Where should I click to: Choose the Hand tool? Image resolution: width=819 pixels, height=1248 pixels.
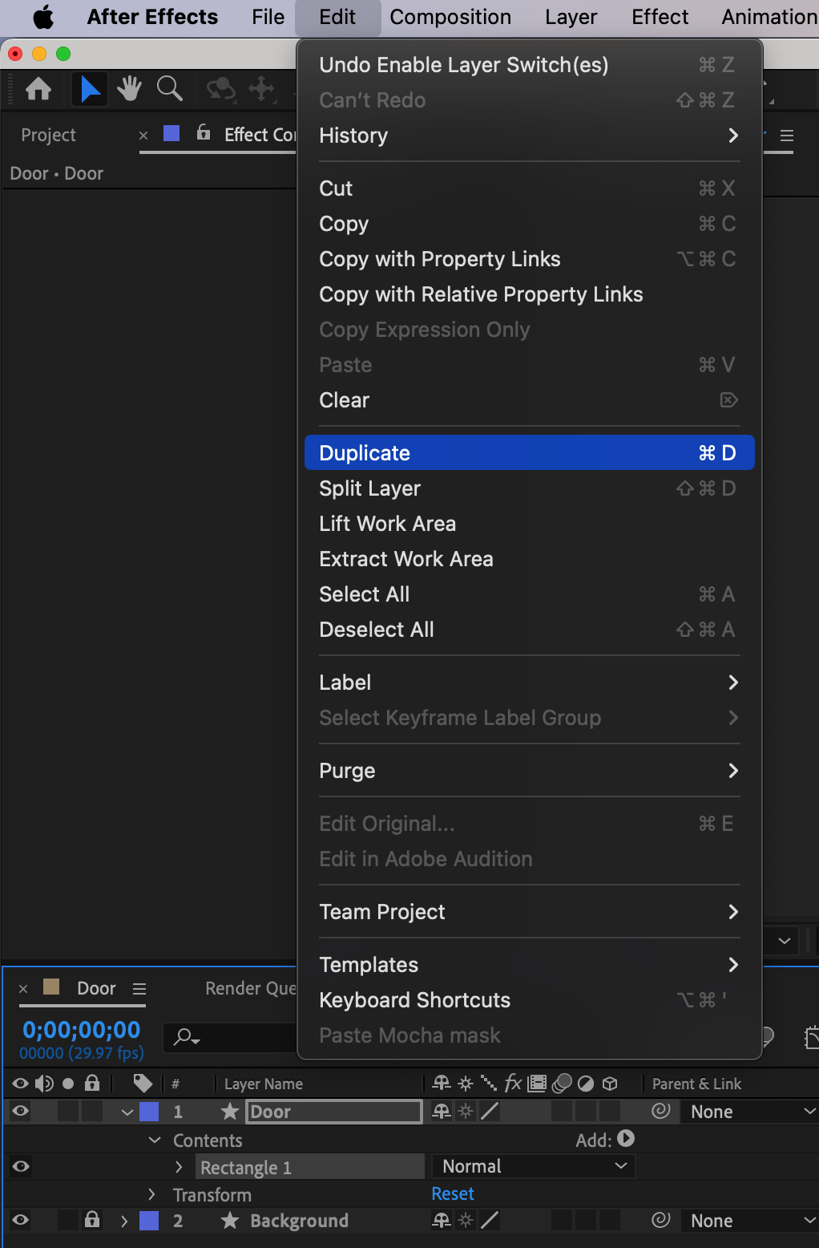tap(129, 88)
